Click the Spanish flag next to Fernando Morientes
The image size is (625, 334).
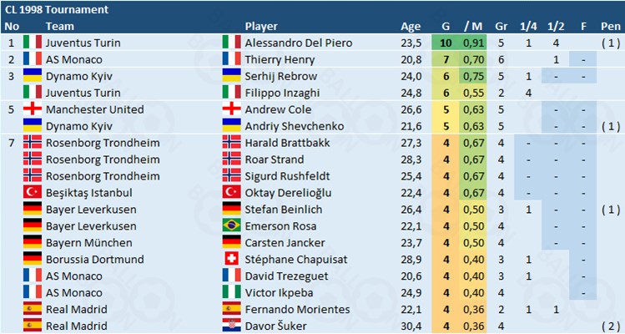(232, 309)
